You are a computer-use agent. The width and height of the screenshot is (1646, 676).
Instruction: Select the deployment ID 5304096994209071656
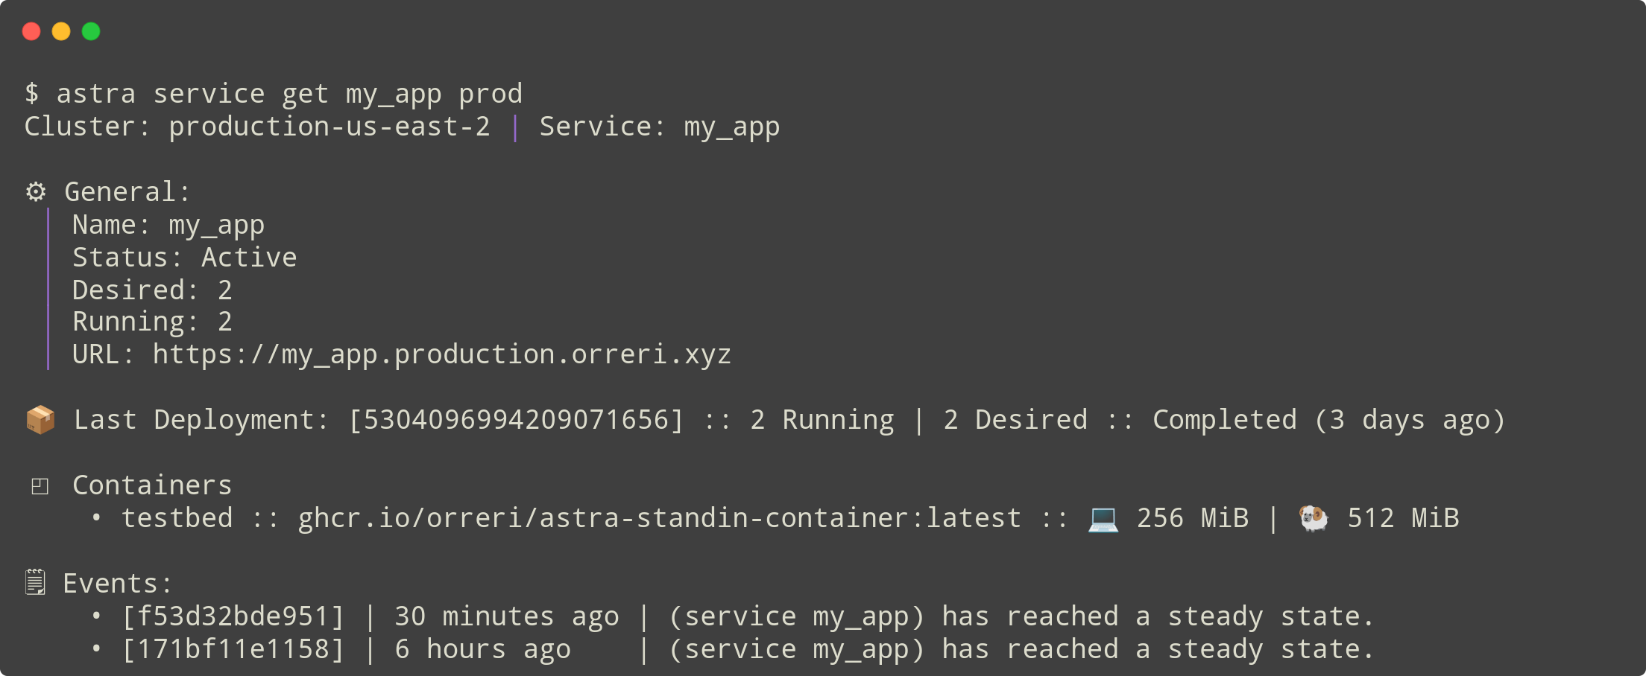[516, 421]
